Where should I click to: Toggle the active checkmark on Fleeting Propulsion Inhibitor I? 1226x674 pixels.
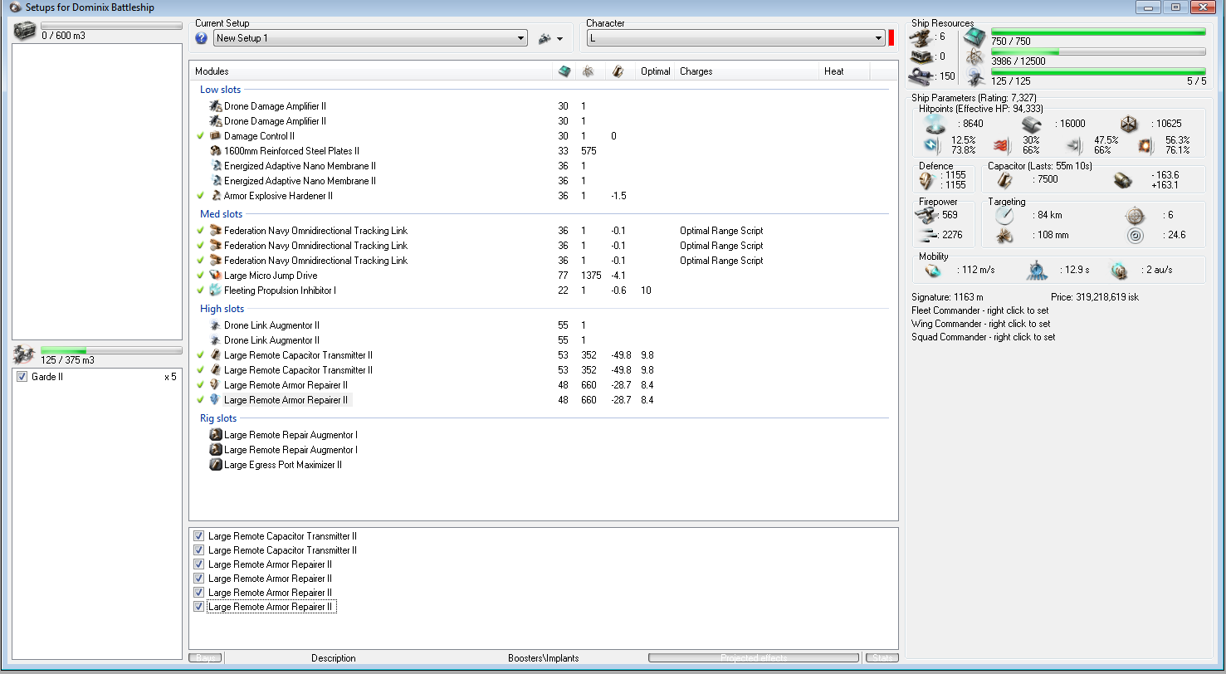[200, 291]
